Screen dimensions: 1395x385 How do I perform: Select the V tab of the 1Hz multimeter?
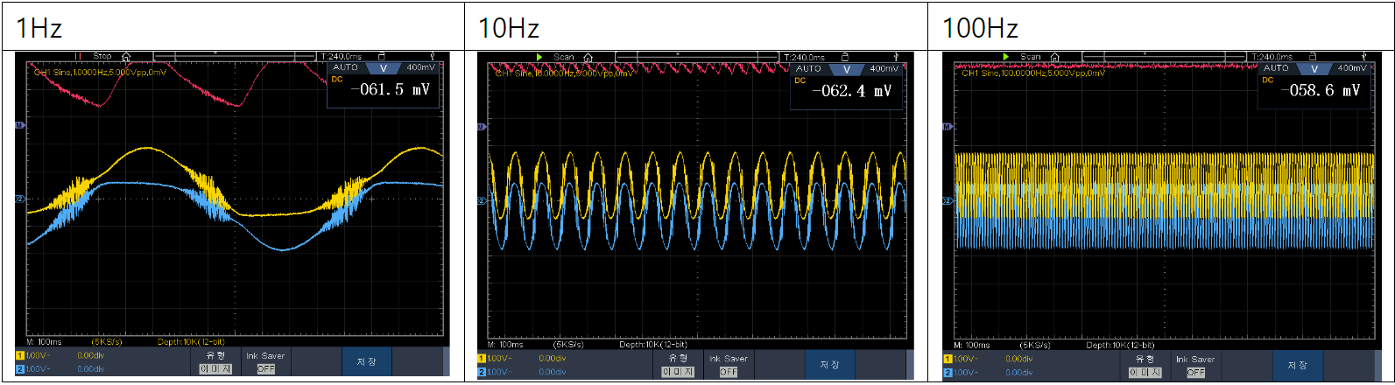(383, 67)
